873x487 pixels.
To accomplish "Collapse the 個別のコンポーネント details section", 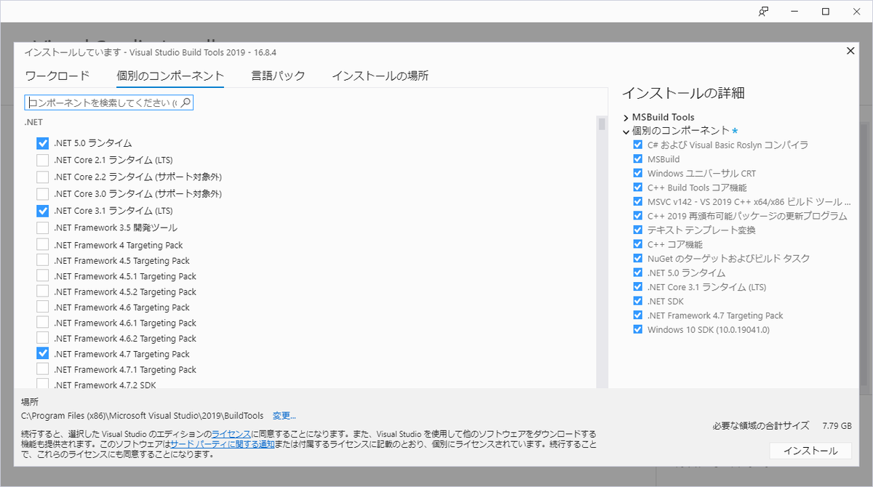I will pos(626,132).
